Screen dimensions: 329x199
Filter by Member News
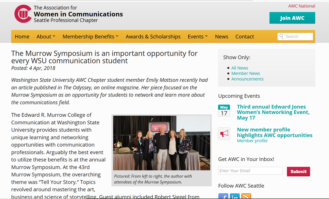(x=245, y=73)
